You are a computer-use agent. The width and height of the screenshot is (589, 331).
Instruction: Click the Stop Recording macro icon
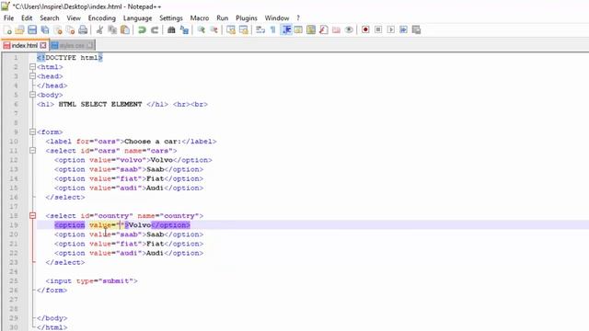(x=378, y=30)
